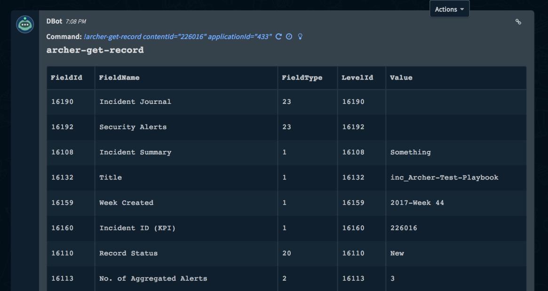548x291 pixels.
Task: Click FieldId 16113 in the first column
Action: tap(62, 278)
